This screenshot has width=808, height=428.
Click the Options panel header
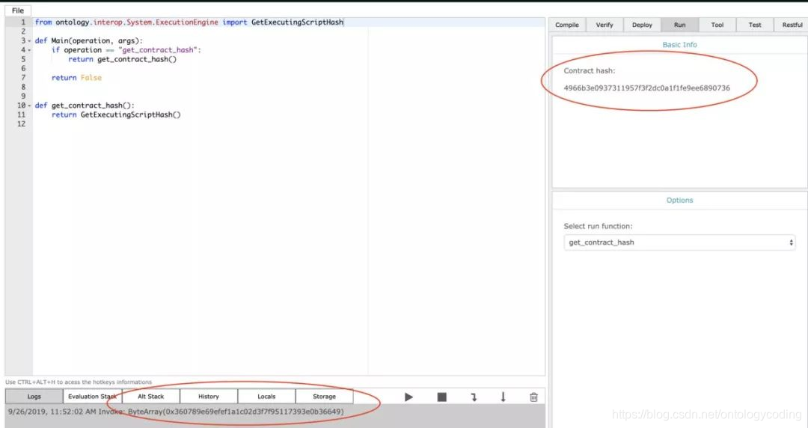pos(679,200)
